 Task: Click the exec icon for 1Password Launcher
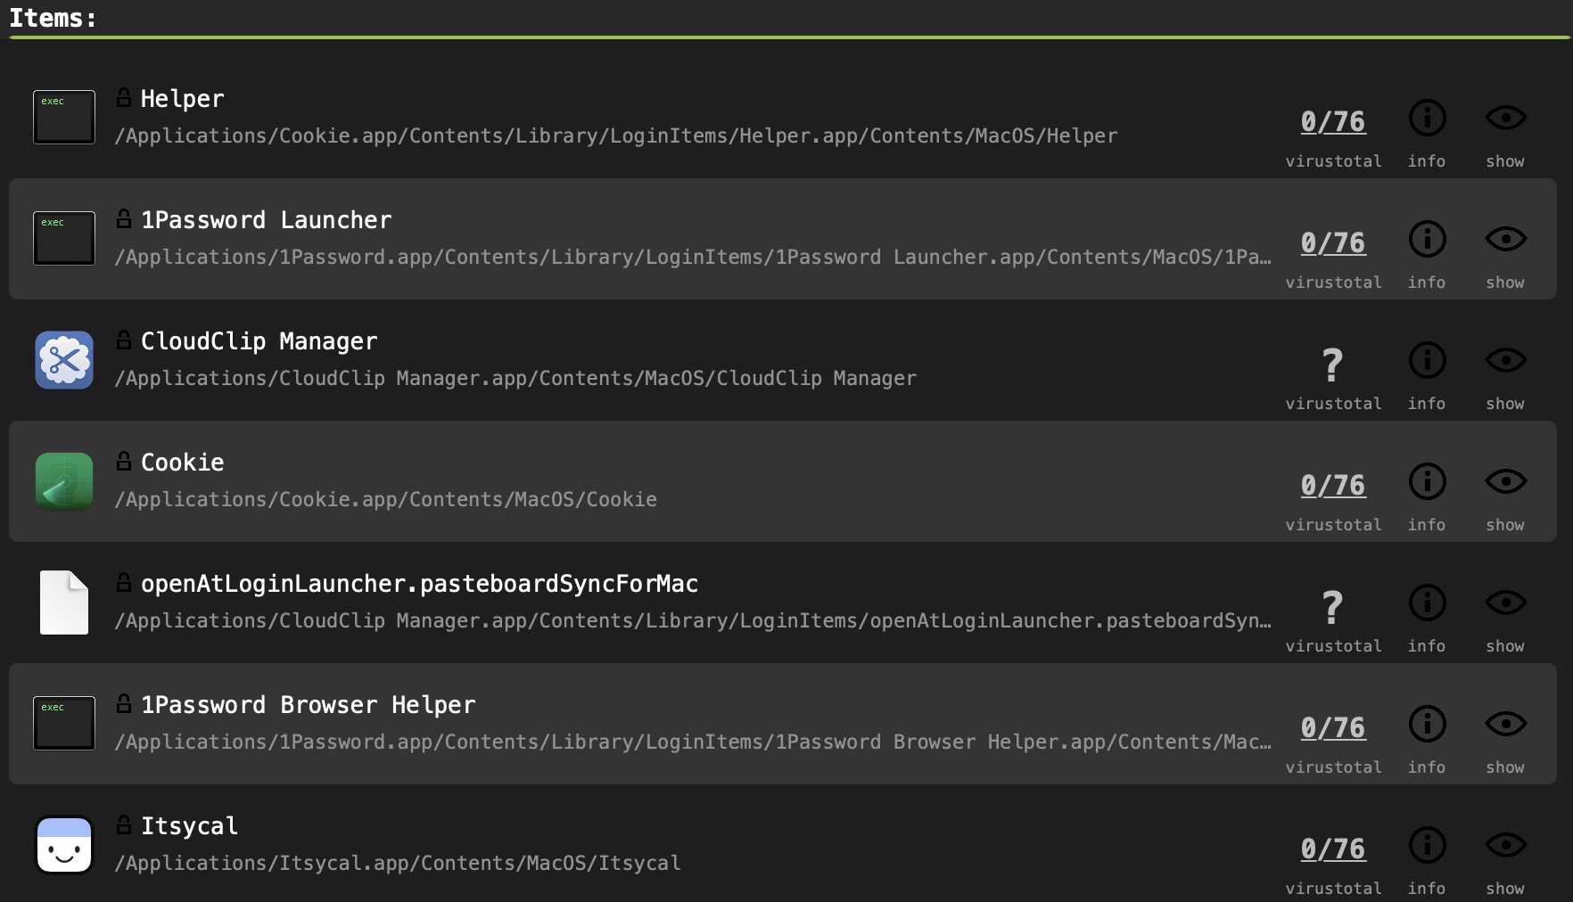click(64, 238)
